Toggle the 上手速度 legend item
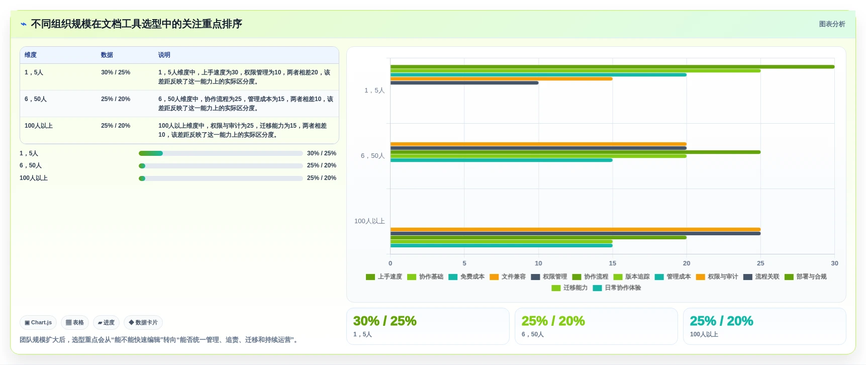This screenshot has width=866, height=365. coord(384,277)
